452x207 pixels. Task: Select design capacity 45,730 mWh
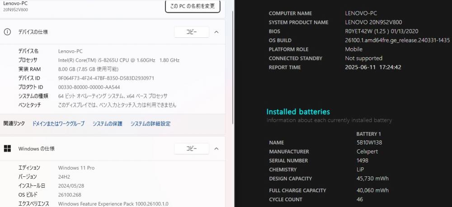pyautogui.click(x=372, y=178)
